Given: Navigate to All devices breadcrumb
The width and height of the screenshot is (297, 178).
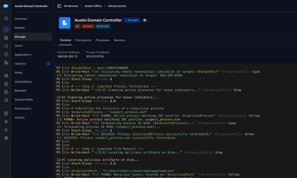Looking at the screenshot, I should 71,6.
